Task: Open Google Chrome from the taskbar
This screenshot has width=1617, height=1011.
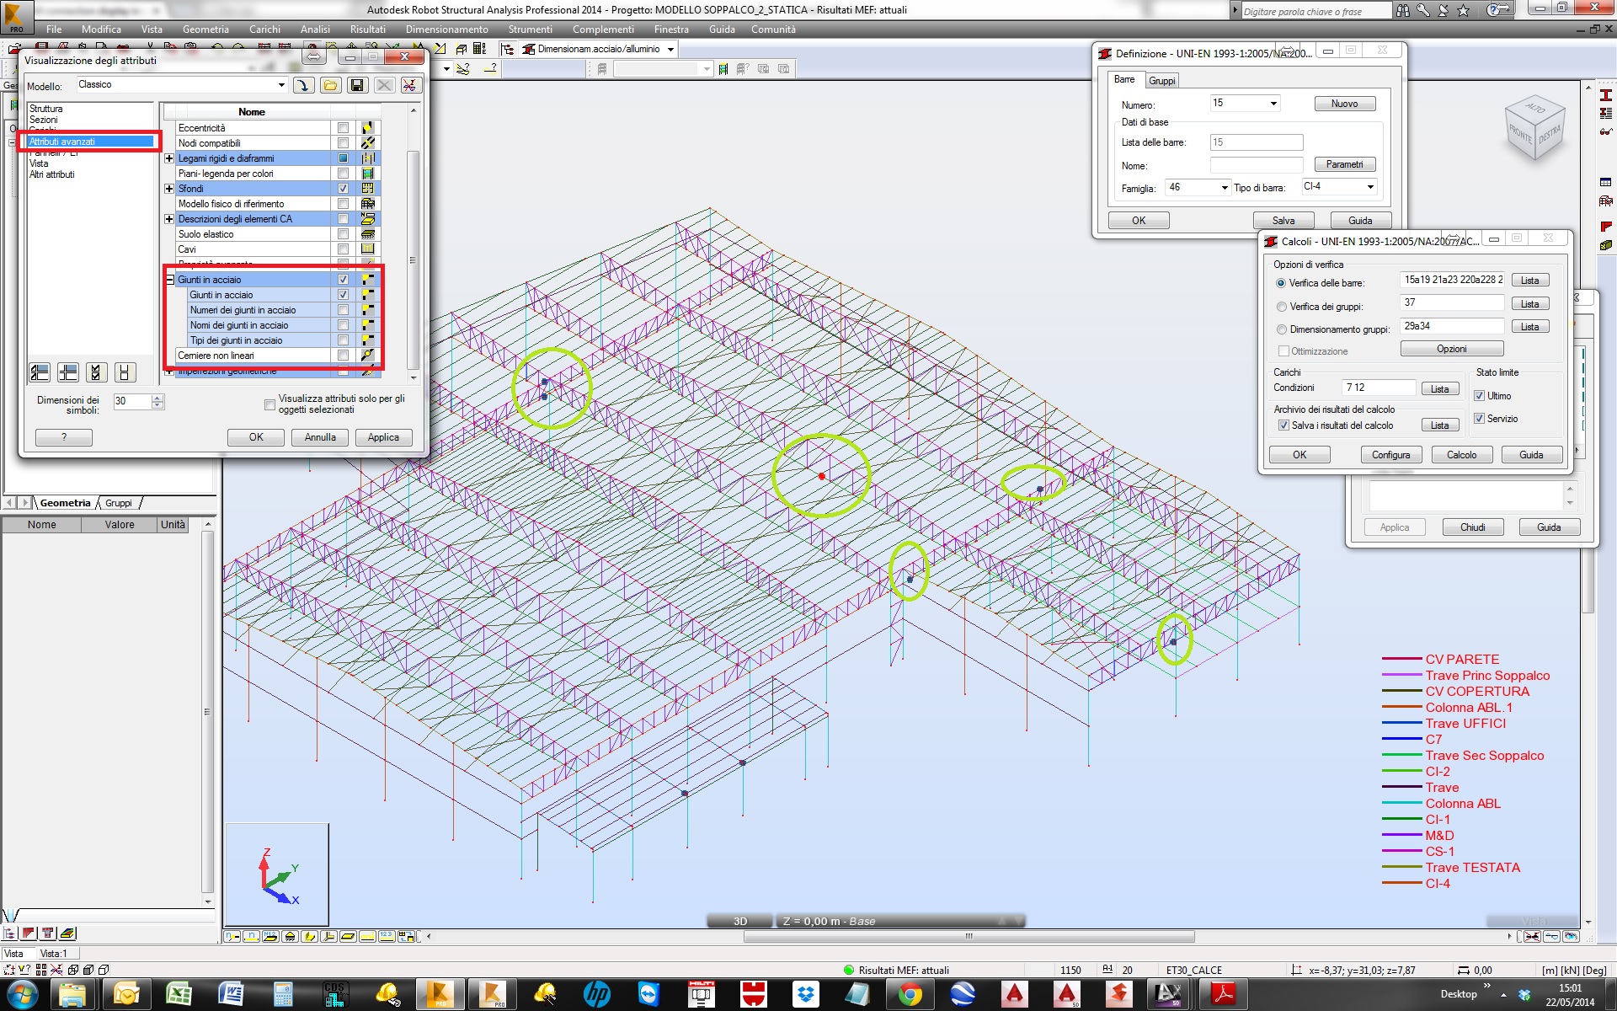Action: tap(910, 994)
